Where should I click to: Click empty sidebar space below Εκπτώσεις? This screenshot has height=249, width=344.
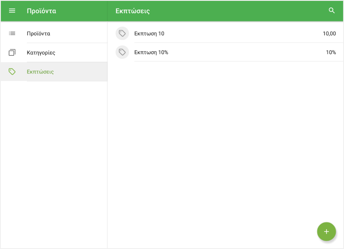pos(54,163)
